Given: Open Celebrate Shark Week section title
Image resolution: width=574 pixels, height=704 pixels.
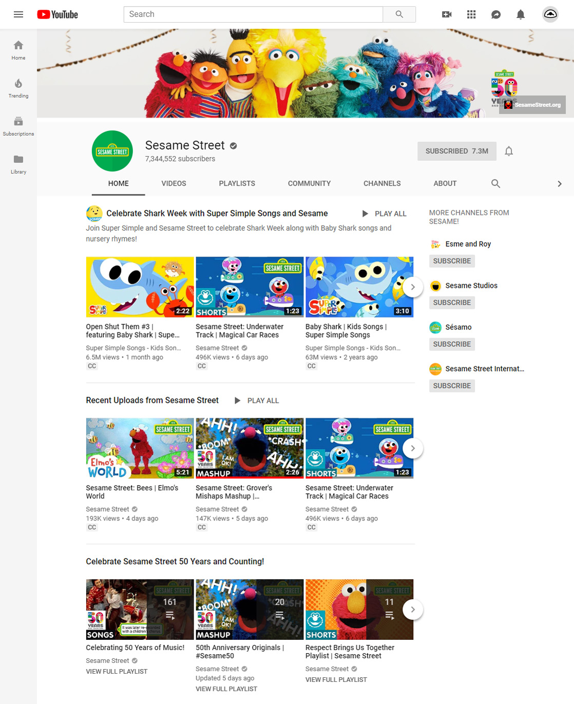Looking at the screenshot, I should pyautogui.click(x=217, y=213).
